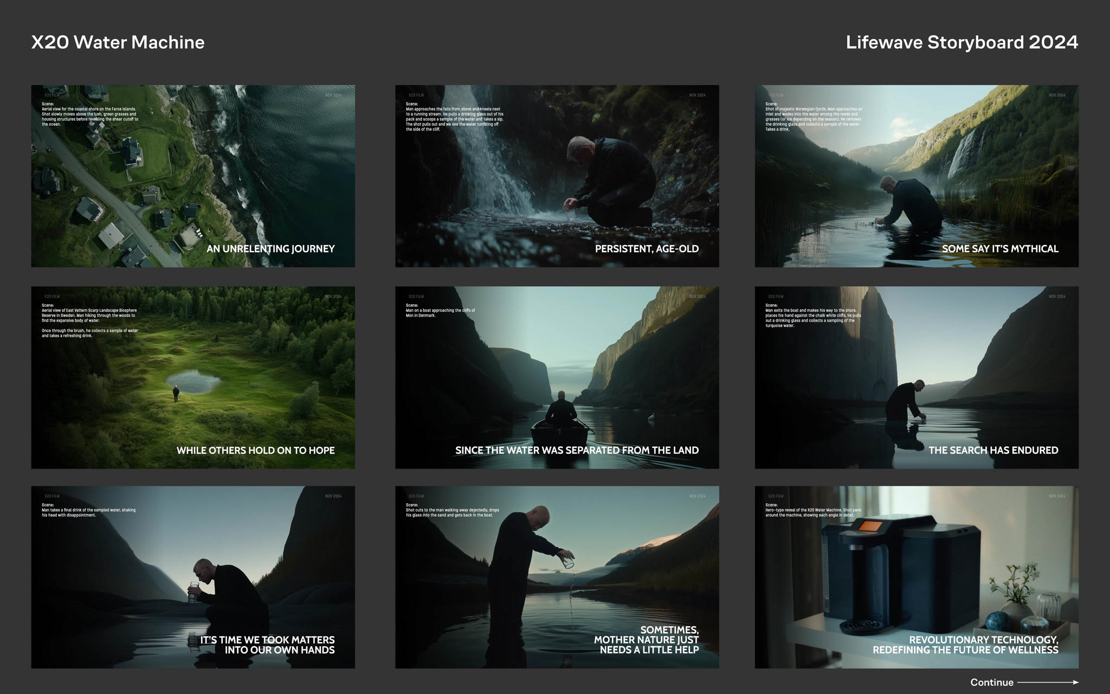Click the 'X20 Water Machine' page title
Screen dimensions: 1110x694
[x=118, y=42]
